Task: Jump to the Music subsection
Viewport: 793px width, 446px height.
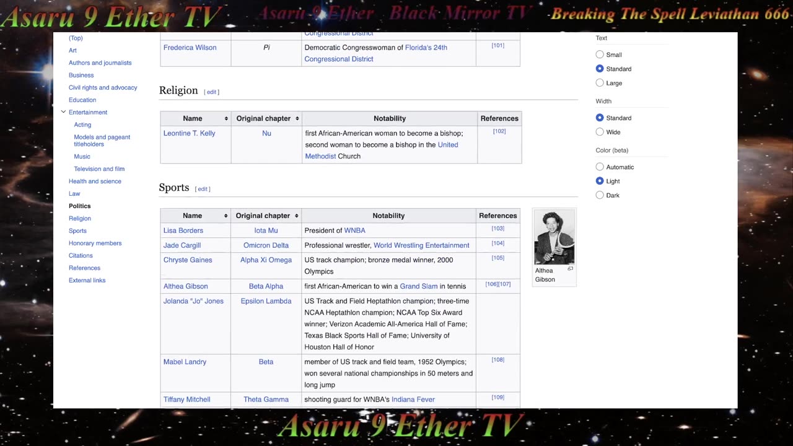Action: click(x=82, y=157)
